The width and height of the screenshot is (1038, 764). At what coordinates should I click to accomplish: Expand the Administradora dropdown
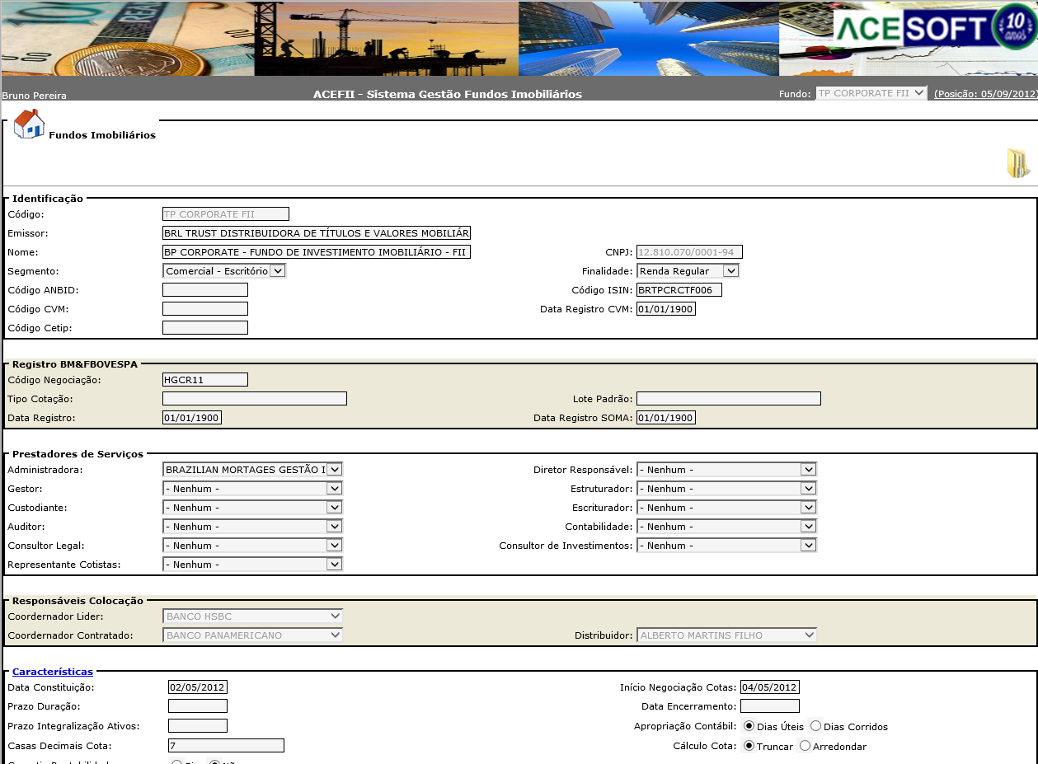(252, 470)
